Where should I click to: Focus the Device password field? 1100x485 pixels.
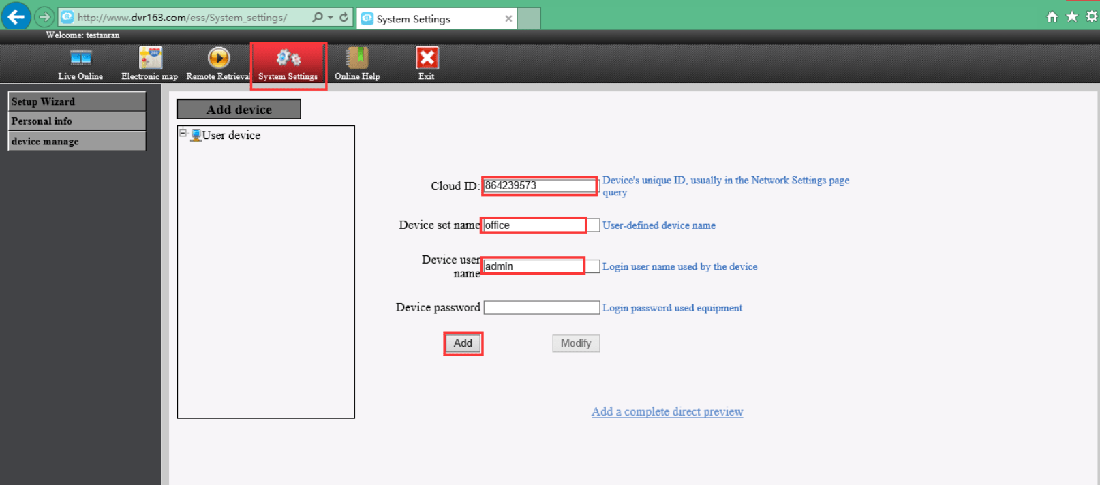pos(541,308)
